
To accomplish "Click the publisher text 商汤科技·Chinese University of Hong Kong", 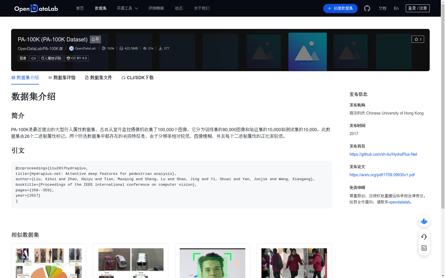I will click(387, 113).
